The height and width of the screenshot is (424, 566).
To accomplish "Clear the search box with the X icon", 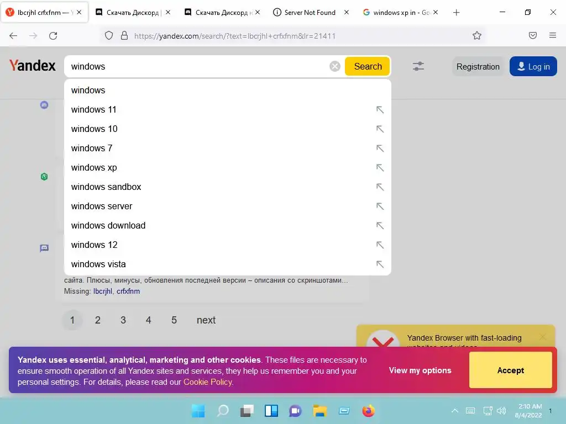I will (334, 66).
